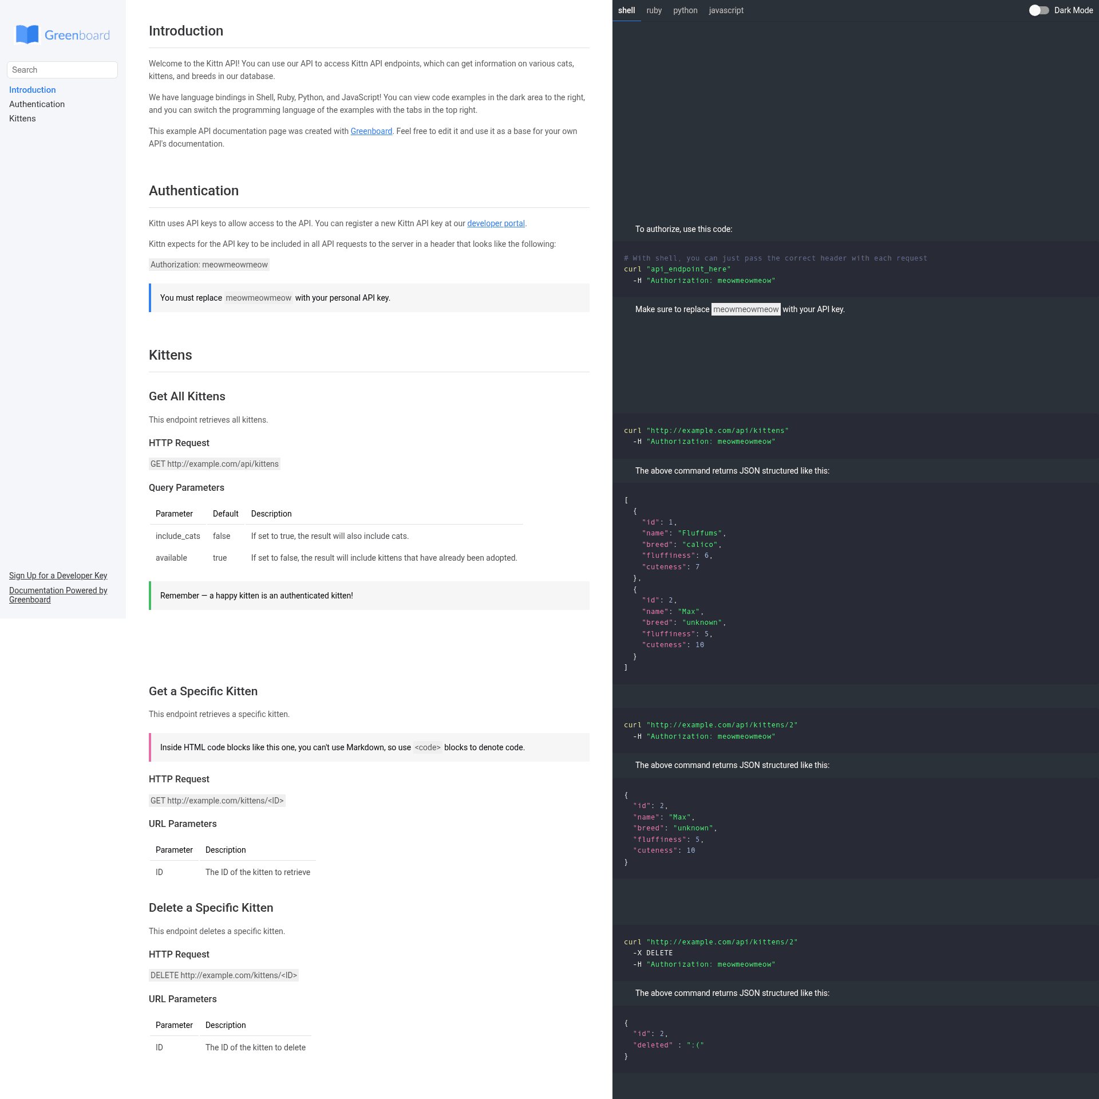Click the '-X DELETE' curl line

(653, 953)
